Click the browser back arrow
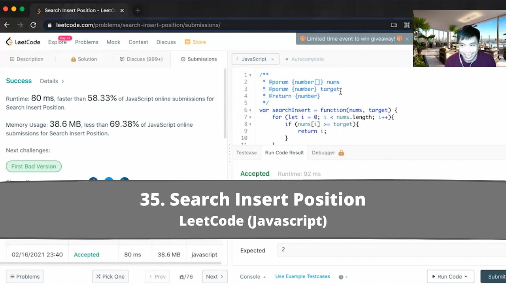 pyautogui.click(x=7, y=25)
